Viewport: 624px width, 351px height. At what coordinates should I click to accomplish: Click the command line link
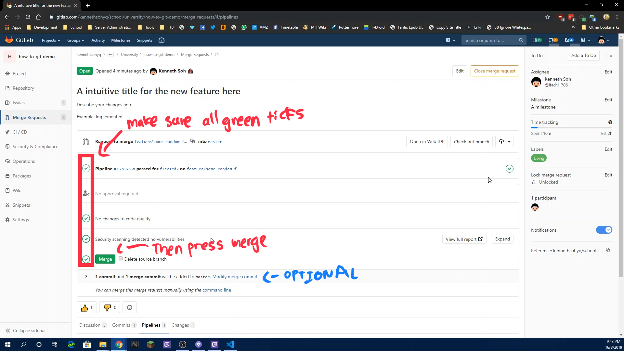click(216, 290)
